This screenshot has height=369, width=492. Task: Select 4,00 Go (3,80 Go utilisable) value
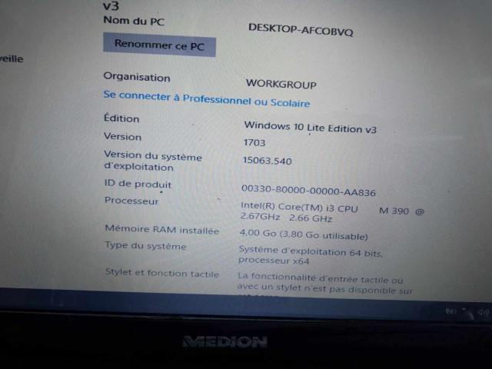304,234
